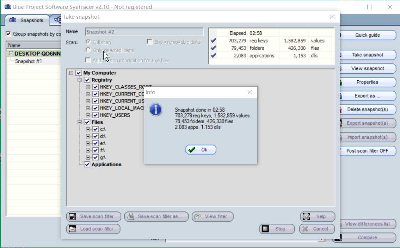Screen dimensions: 400x248
Task: Toggle Show removable disks checkbox
Action: 149,42
